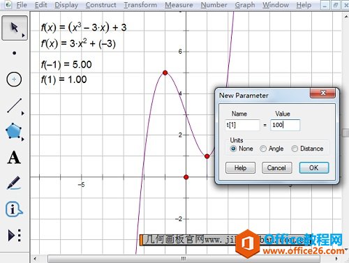Select the Straightedge line tool
The height and width of the screenshot is (263, 349).
click(15, 105)
